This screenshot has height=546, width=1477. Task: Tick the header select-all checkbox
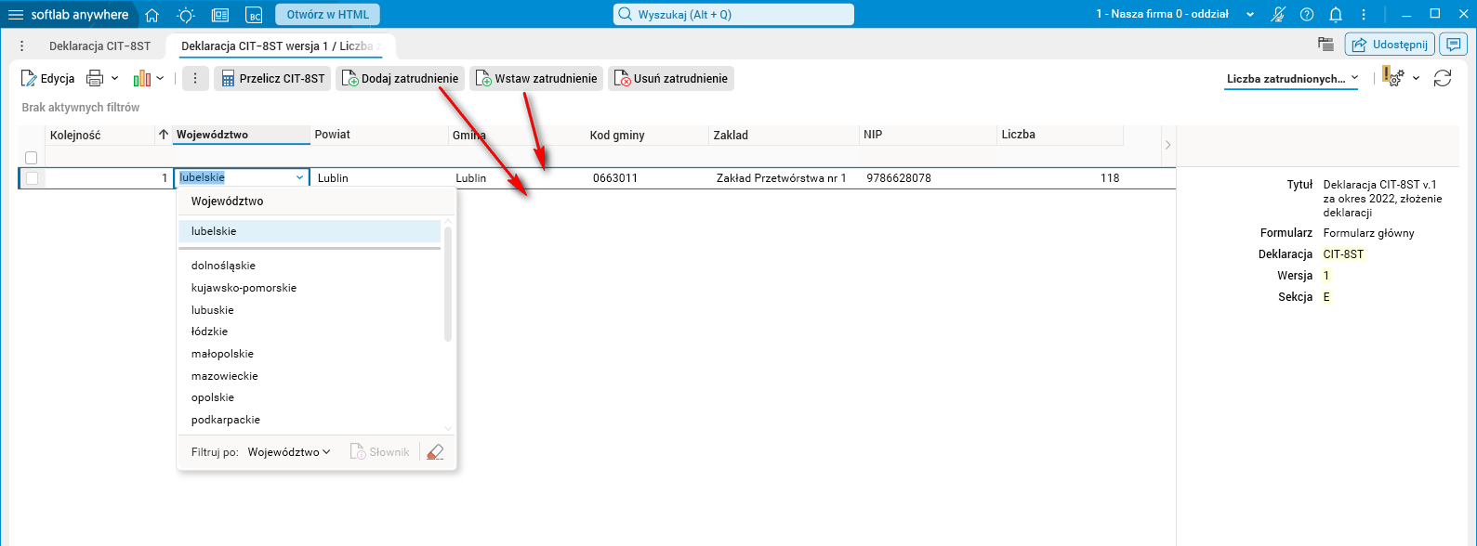(31, 158)
